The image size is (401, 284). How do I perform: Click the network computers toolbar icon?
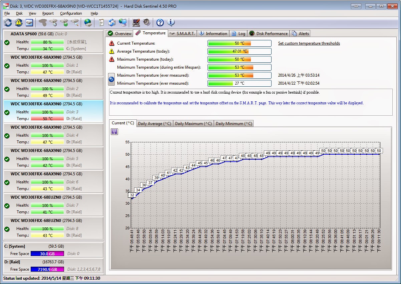coord(123,23)
